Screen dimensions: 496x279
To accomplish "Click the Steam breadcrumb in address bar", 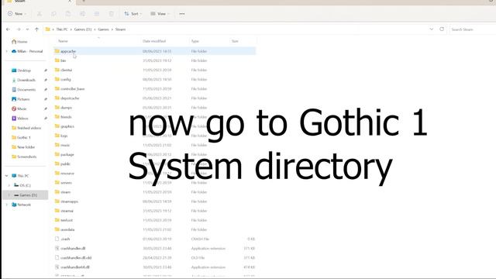I will click(x=121, y=29).
